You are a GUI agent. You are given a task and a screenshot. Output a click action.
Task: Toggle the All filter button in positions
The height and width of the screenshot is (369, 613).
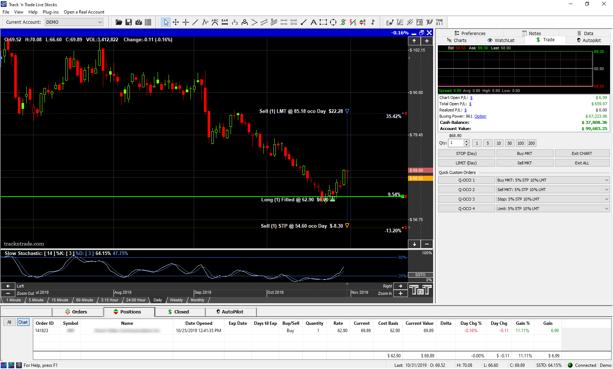coord(9,322)
